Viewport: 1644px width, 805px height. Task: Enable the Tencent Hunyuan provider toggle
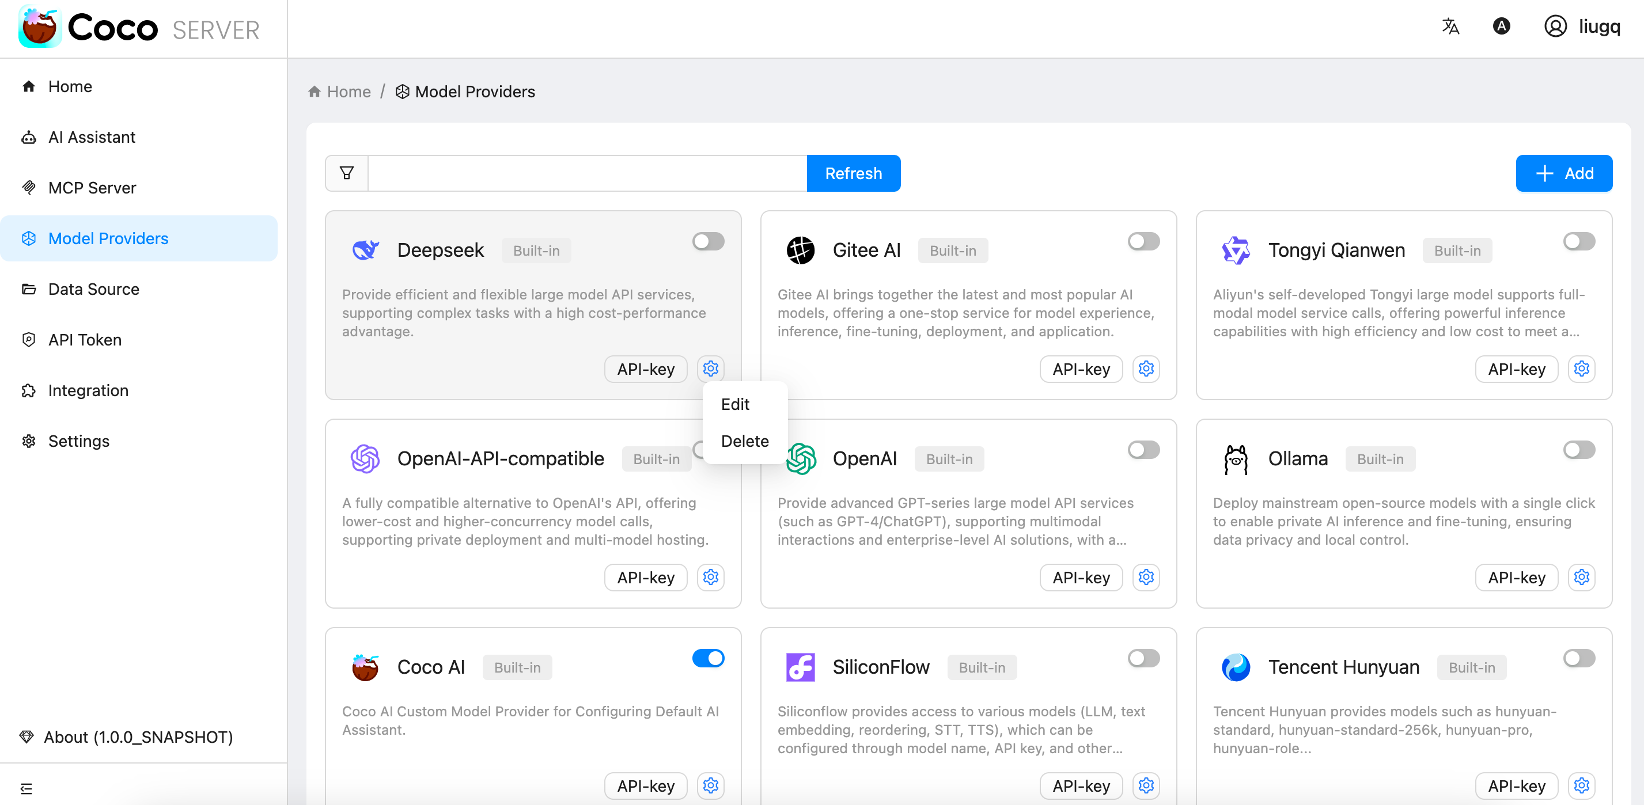click(1578, 658)
